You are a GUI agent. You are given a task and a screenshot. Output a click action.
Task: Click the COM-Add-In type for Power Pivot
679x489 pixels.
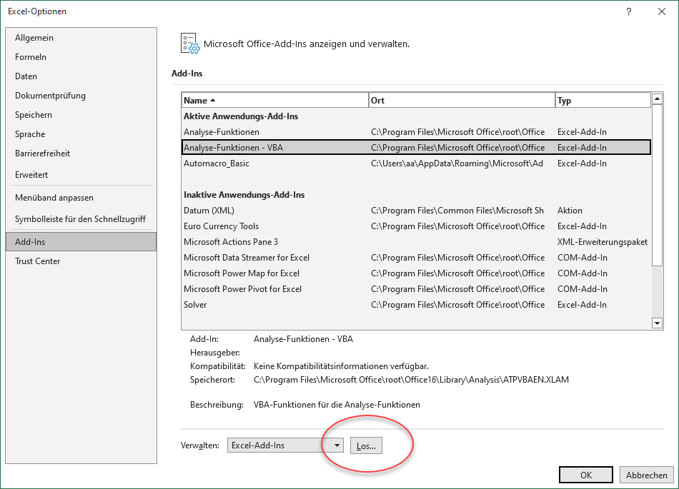coord(583,289)
